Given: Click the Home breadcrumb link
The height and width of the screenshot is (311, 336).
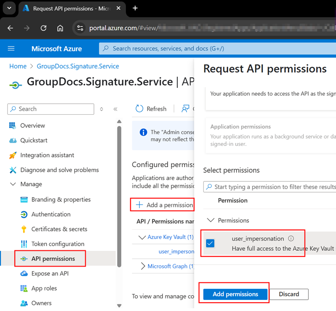Looking at the screenshot, I should [18, 66].
